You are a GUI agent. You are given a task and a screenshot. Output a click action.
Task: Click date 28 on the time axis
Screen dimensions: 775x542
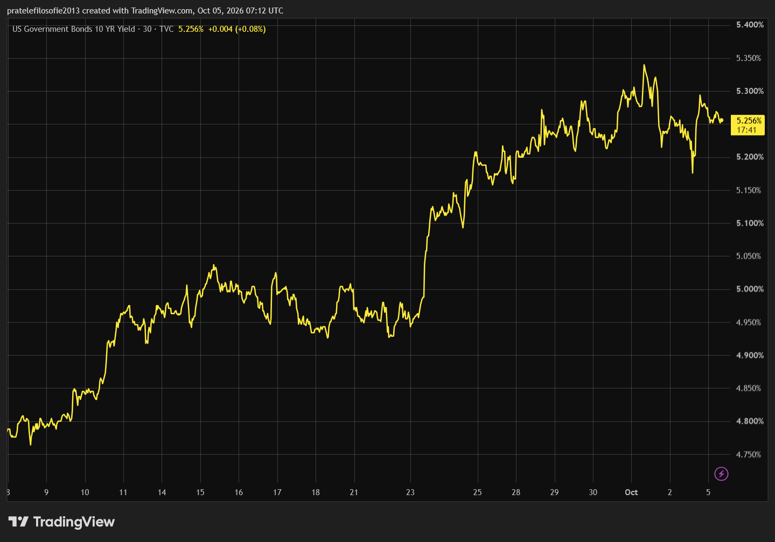[516, 492]
